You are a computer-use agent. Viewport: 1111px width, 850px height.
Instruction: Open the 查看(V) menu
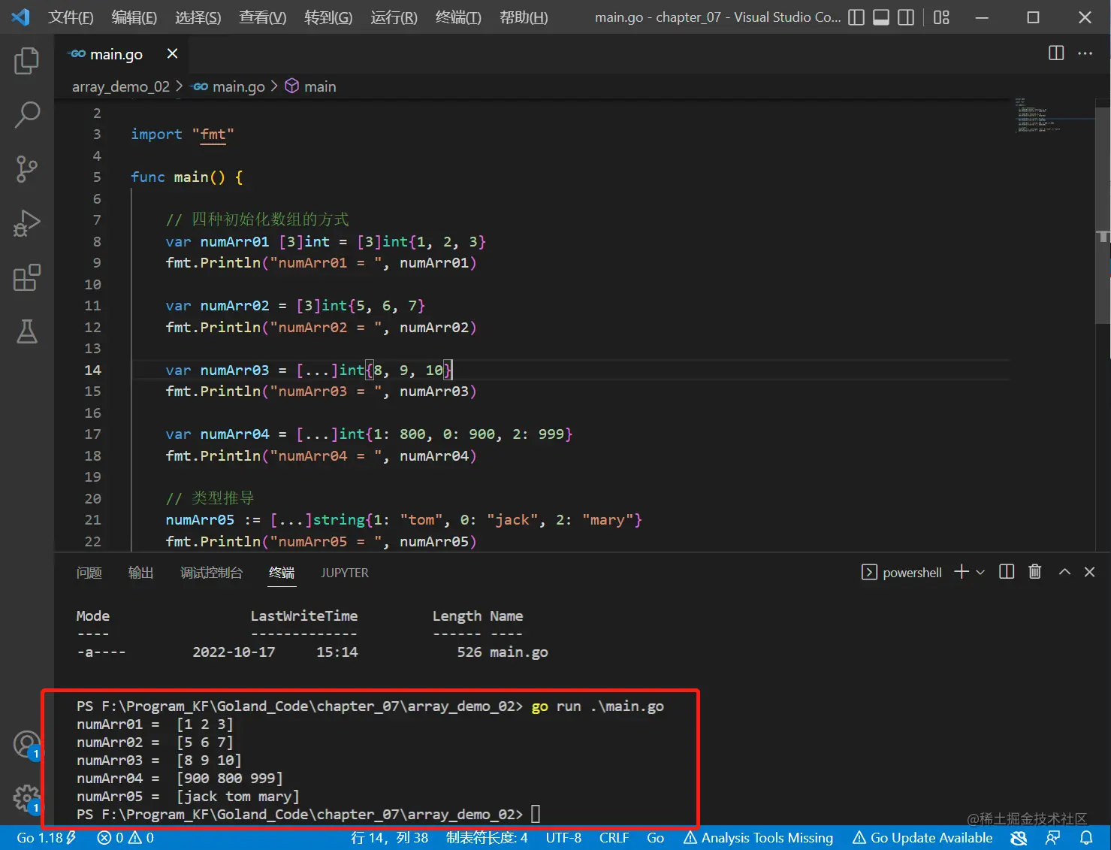(262, 17)
